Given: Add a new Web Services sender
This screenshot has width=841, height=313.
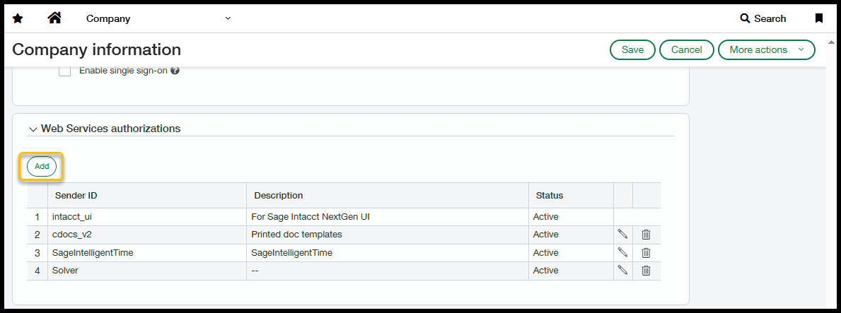Looking at the screenshot, I should 42,166.
